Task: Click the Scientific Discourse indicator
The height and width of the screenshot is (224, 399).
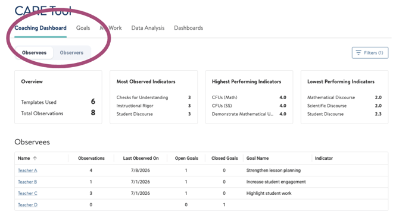Action: tap(327, 106)
